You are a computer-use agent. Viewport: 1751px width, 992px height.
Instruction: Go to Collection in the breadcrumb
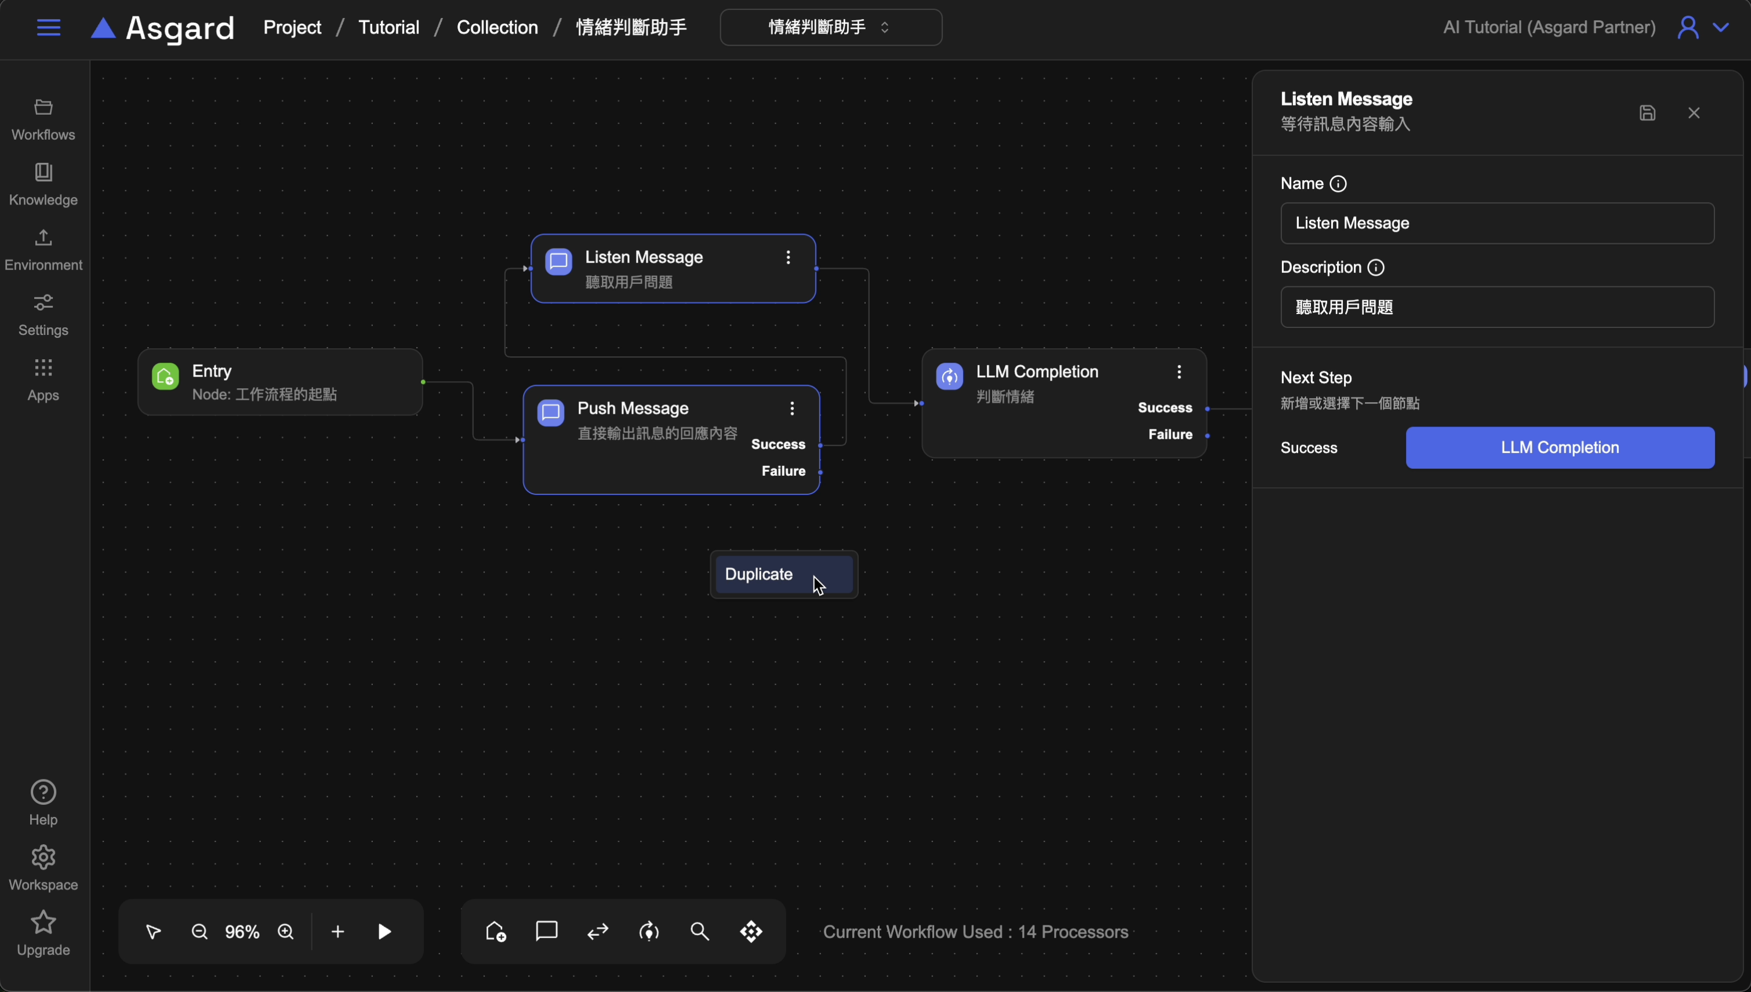pos(497,27)
